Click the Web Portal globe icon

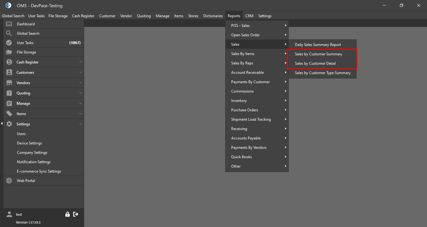coord(9,181)
